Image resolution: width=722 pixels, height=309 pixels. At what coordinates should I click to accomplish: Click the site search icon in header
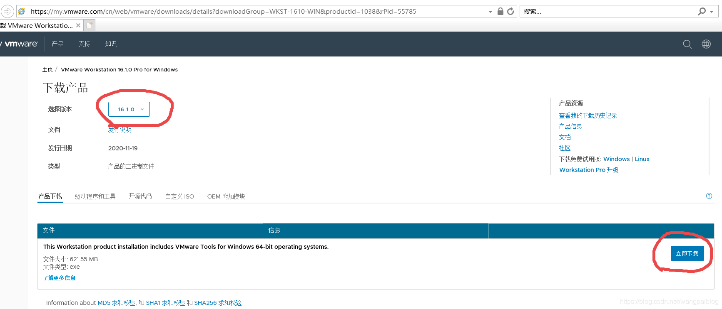click(x=687, y=44)
